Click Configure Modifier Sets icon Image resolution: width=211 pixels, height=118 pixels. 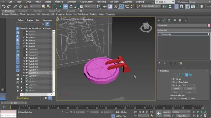181,63
